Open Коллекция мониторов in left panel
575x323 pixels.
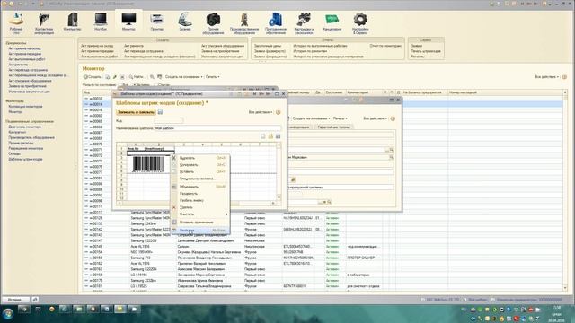point(25,107)
